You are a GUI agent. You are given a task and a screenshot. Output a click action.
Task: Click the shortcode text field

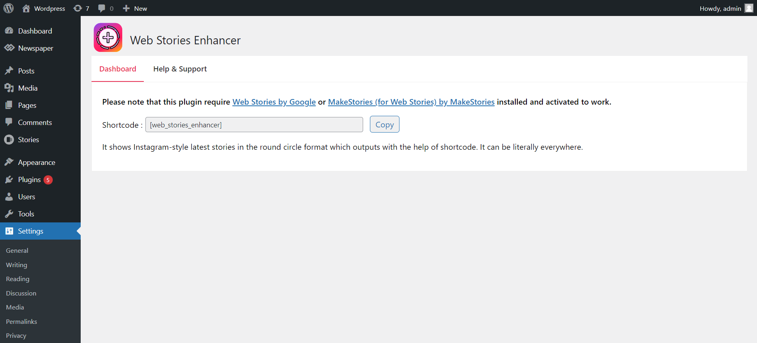[x=254, y=125]
